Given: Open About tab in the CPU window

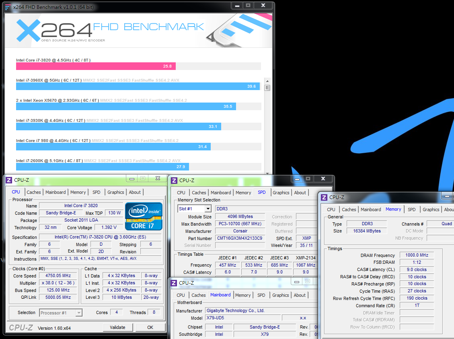Looking at the screenshot, I should pos(135,192).
